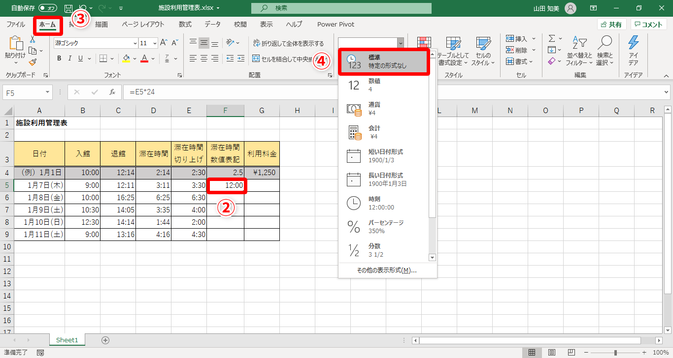Toggle AutoSave (自動保存) switch
Screen dimensions: 673x358
48,8
